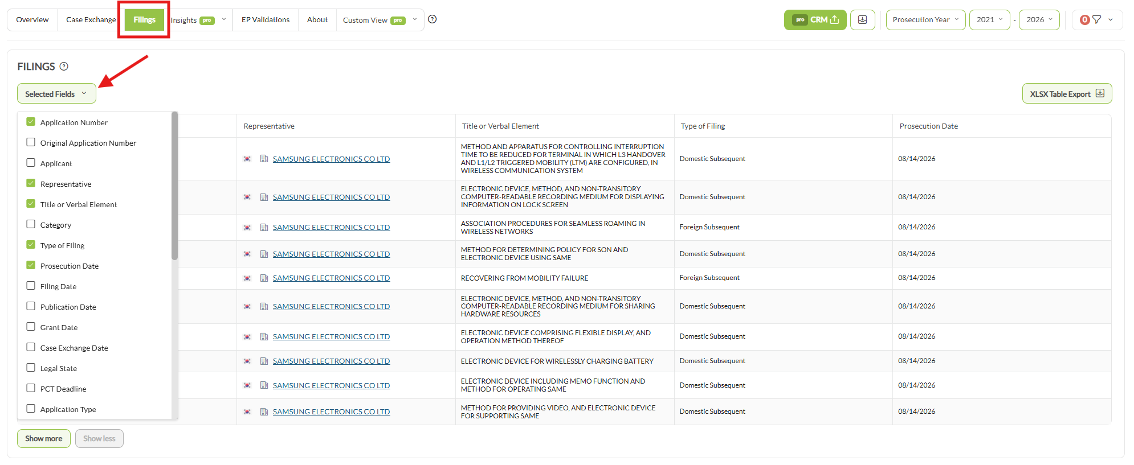Check Case Exchange Date field
Viewport: 1134px width, 465px height.
point(31,347)
